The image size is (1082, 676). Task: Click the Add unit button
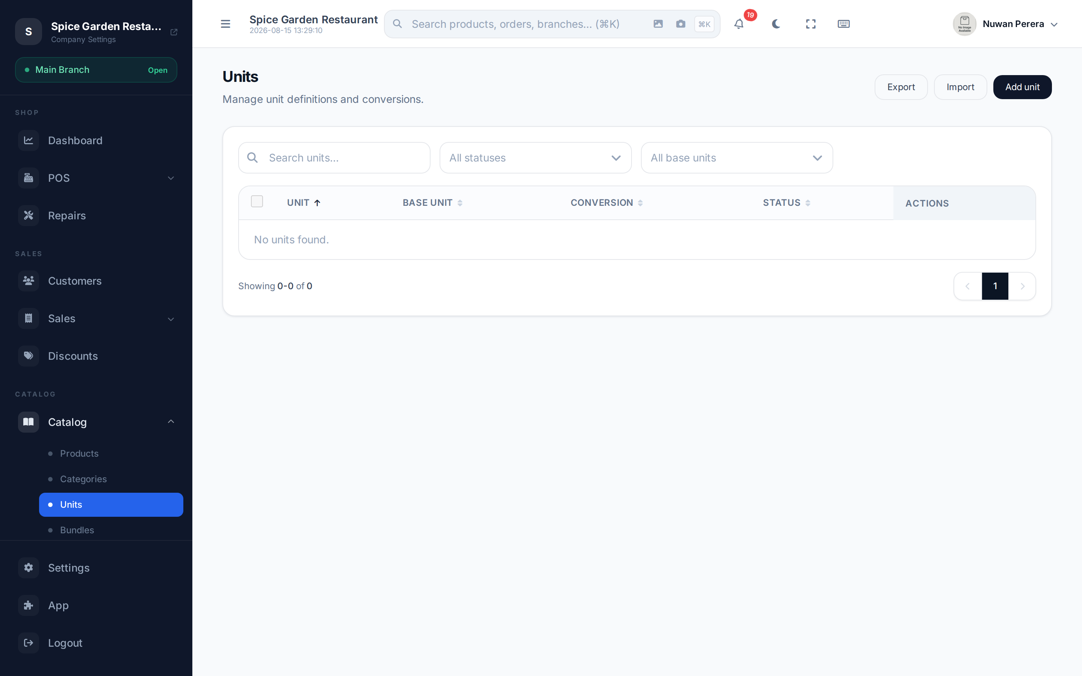pyautogui.click(x=1022, y=87)
